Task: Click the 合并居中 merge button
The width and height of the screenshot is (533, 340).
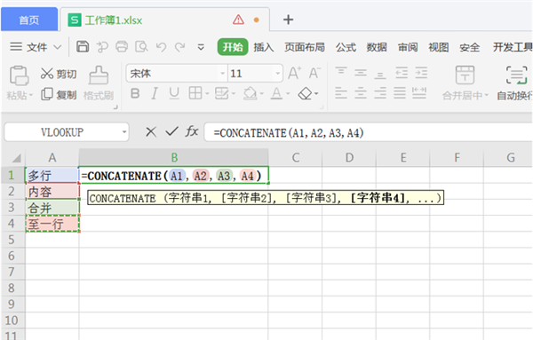Action: pos(465,83)
